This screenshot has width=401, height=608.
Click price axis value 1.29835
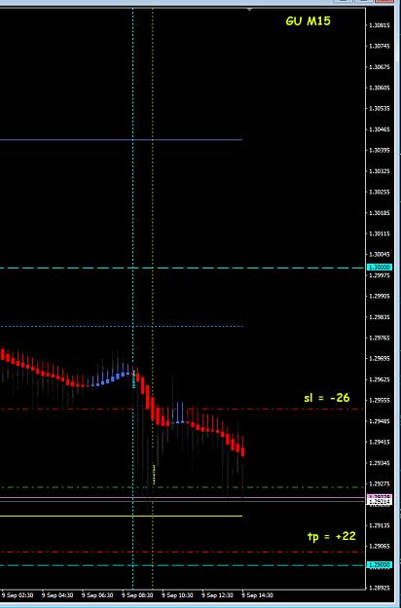point(380,317)
